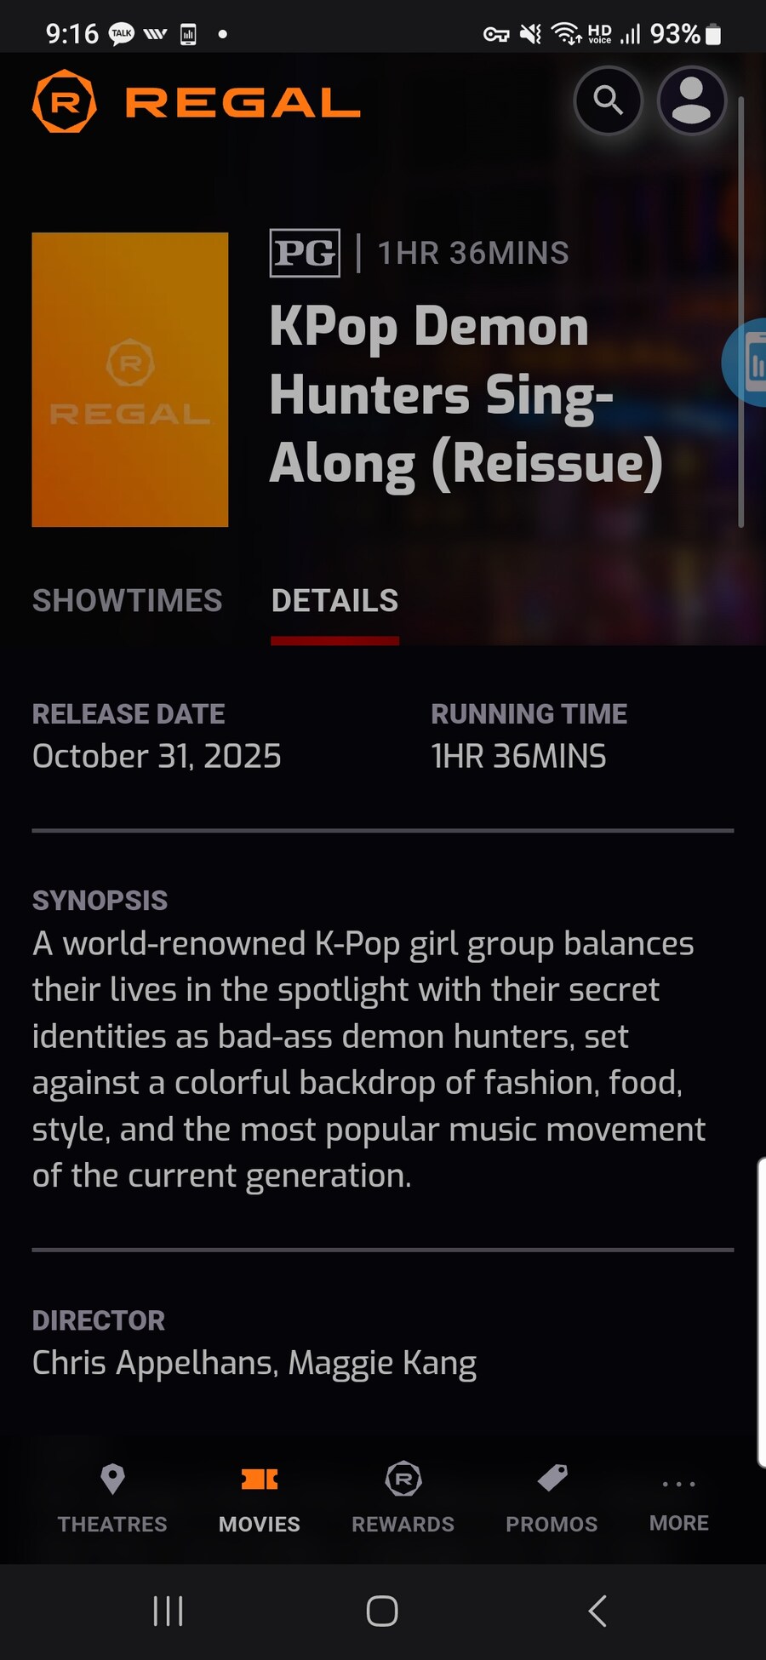Open the Theatres location pin icon
766x1660 pixels.
point(112,1480)
